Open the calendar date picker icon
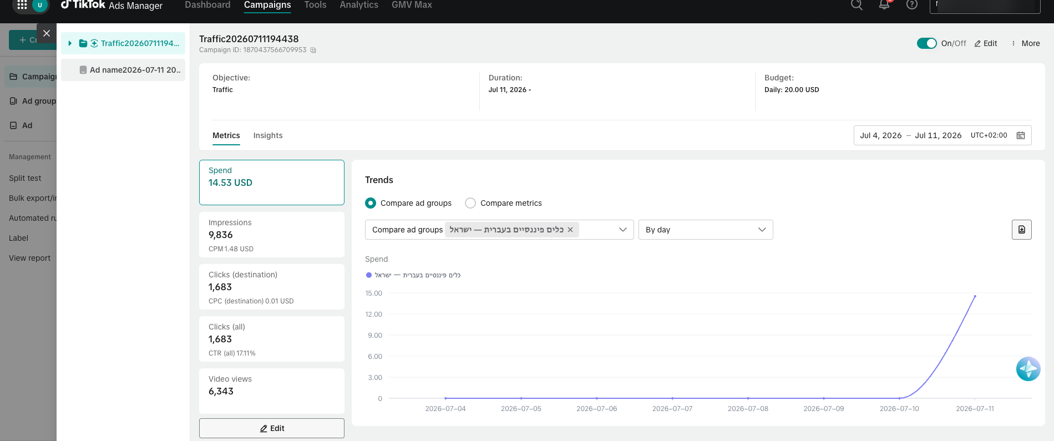The width and height of the screenshot is (1054, 441). point(1021,135)
